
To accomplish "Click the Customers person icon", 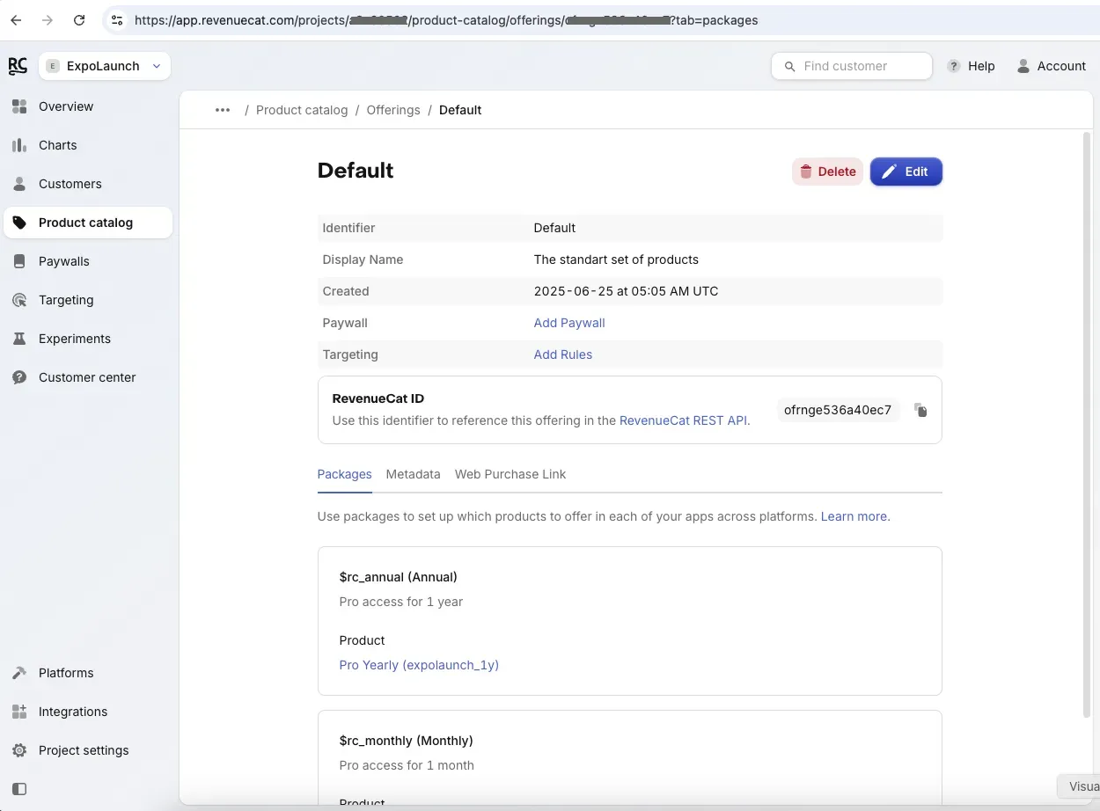I will [19, 184].
